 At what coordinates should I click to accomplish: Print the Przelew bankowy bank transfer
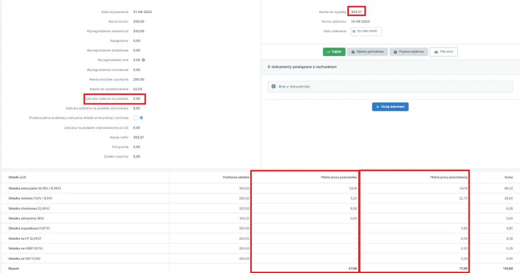pyautogui.click(x=409, y=52)
